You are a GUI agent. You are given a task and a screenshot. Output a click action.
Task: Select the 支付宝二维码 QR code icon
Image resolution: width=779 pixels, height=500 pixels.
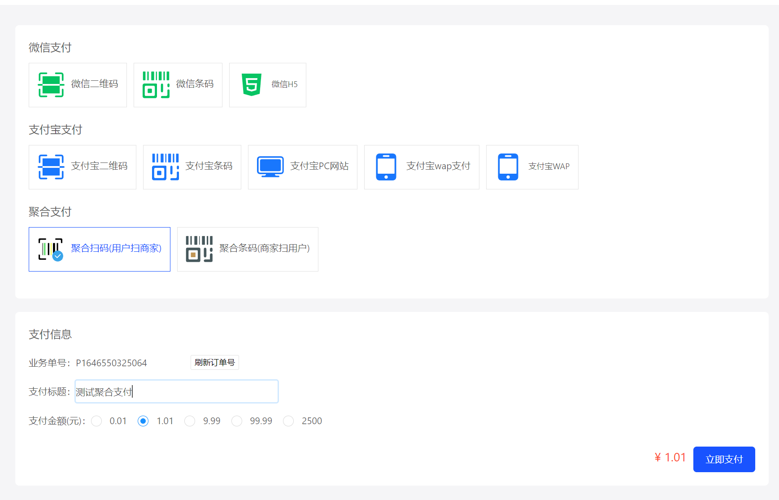click(x=51, y=167)
